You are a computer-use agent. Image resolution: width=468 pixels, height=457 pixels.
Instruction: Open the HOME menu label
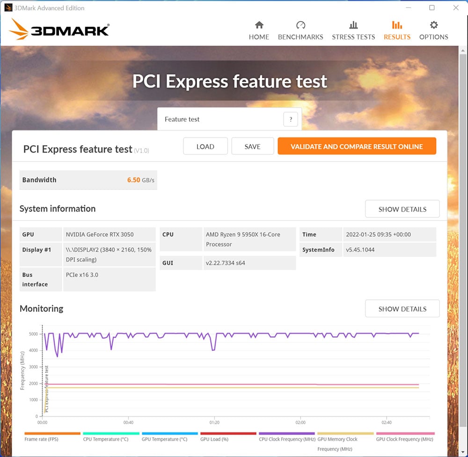259,37
